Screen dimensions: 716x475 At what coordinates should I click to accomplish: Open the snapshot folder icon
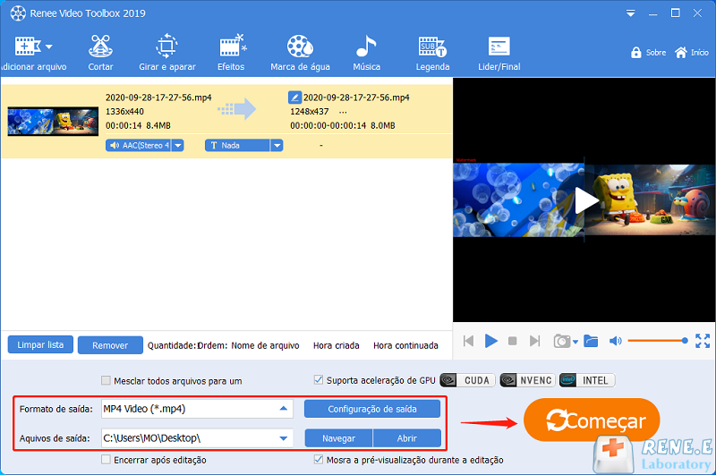[x=591, y=341]
